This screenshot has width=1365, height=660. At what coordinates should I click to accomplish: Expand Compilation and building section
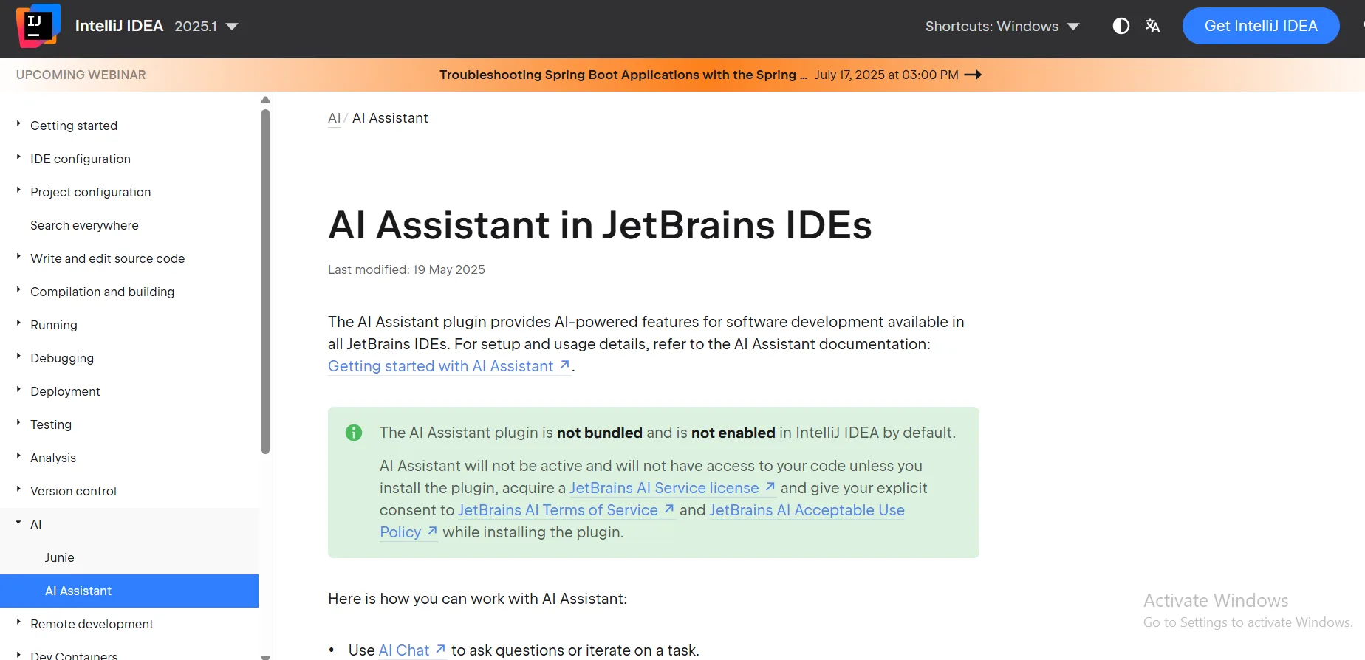click(18, 290)
